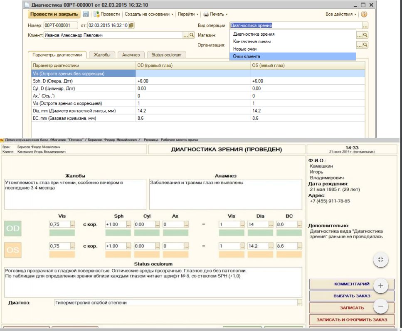Viewport: 402px width, 331px height.
Task: Click the Провести и закрыть button
Action: pos(54,14)
